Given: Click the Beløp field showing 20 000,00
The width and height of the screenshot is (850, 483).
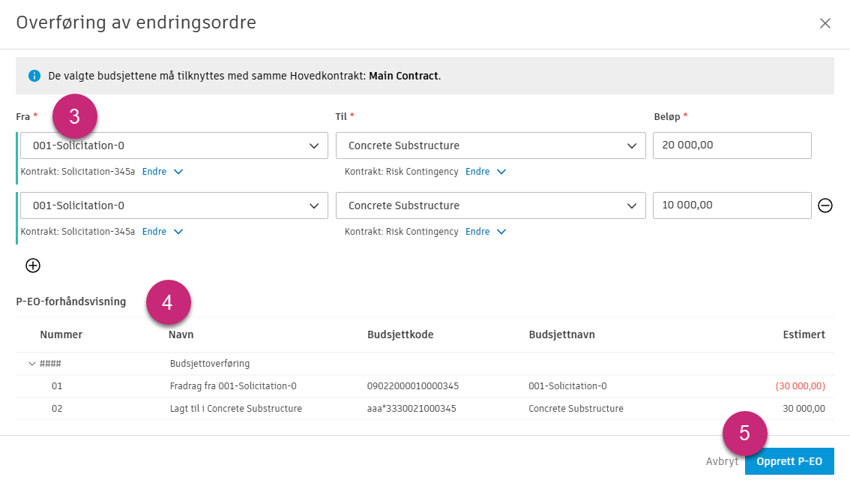Looking at the screenshot, I should 732,145.
